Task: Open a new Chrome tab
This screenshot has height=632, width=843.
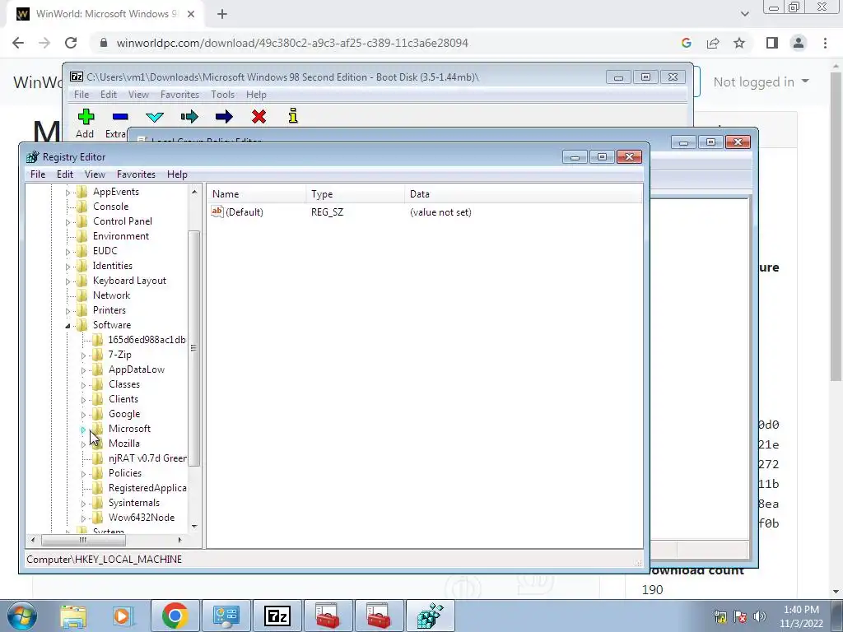Action: 222,15
